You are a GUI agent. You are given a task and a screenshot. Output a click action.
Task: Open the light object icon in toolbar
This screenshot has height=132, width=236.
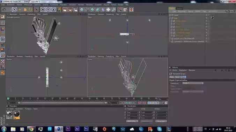(108, 10)
